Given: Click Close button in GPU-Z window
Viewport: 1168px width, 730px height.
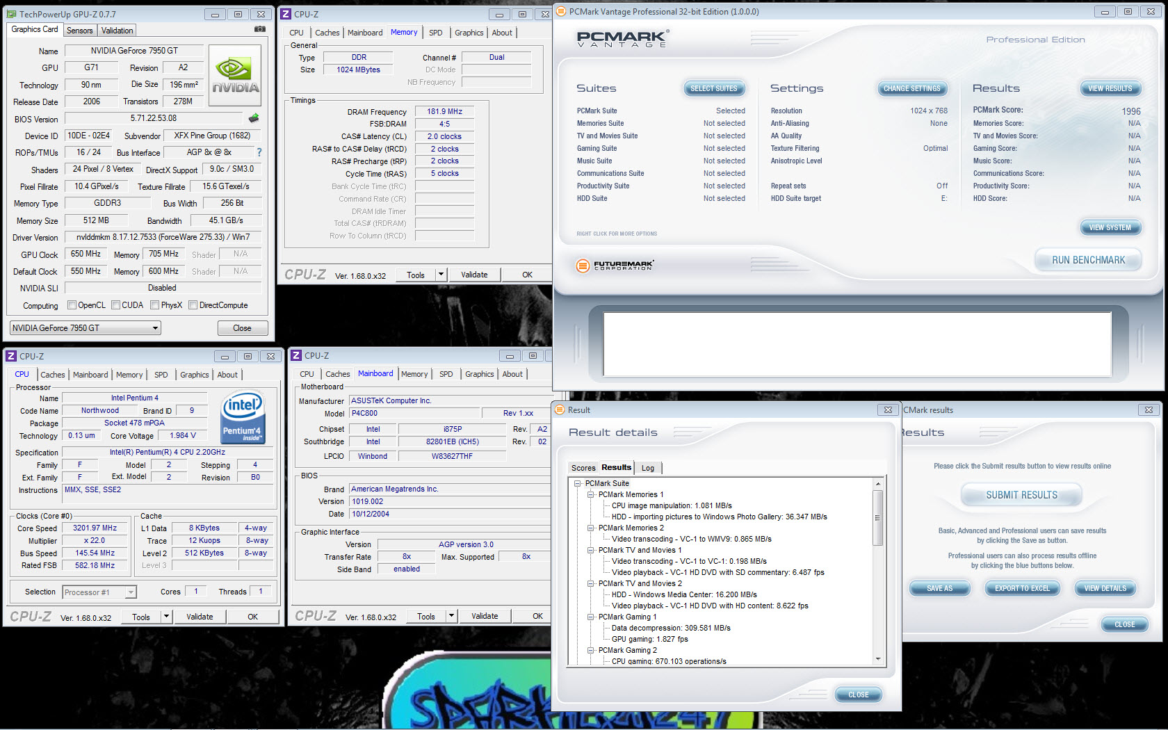Looking at the screenshot, I should 242,327.
